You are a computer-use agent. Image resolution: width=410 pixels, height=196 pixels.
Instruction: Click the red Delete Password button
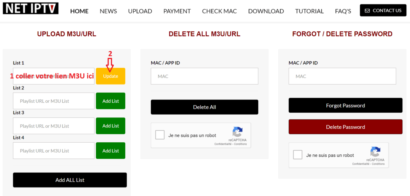[345, 127]
